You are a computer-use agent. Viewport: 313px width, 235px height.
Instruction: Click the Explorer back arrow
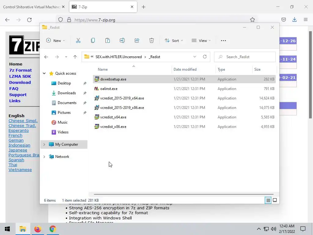tap(46, 57)
